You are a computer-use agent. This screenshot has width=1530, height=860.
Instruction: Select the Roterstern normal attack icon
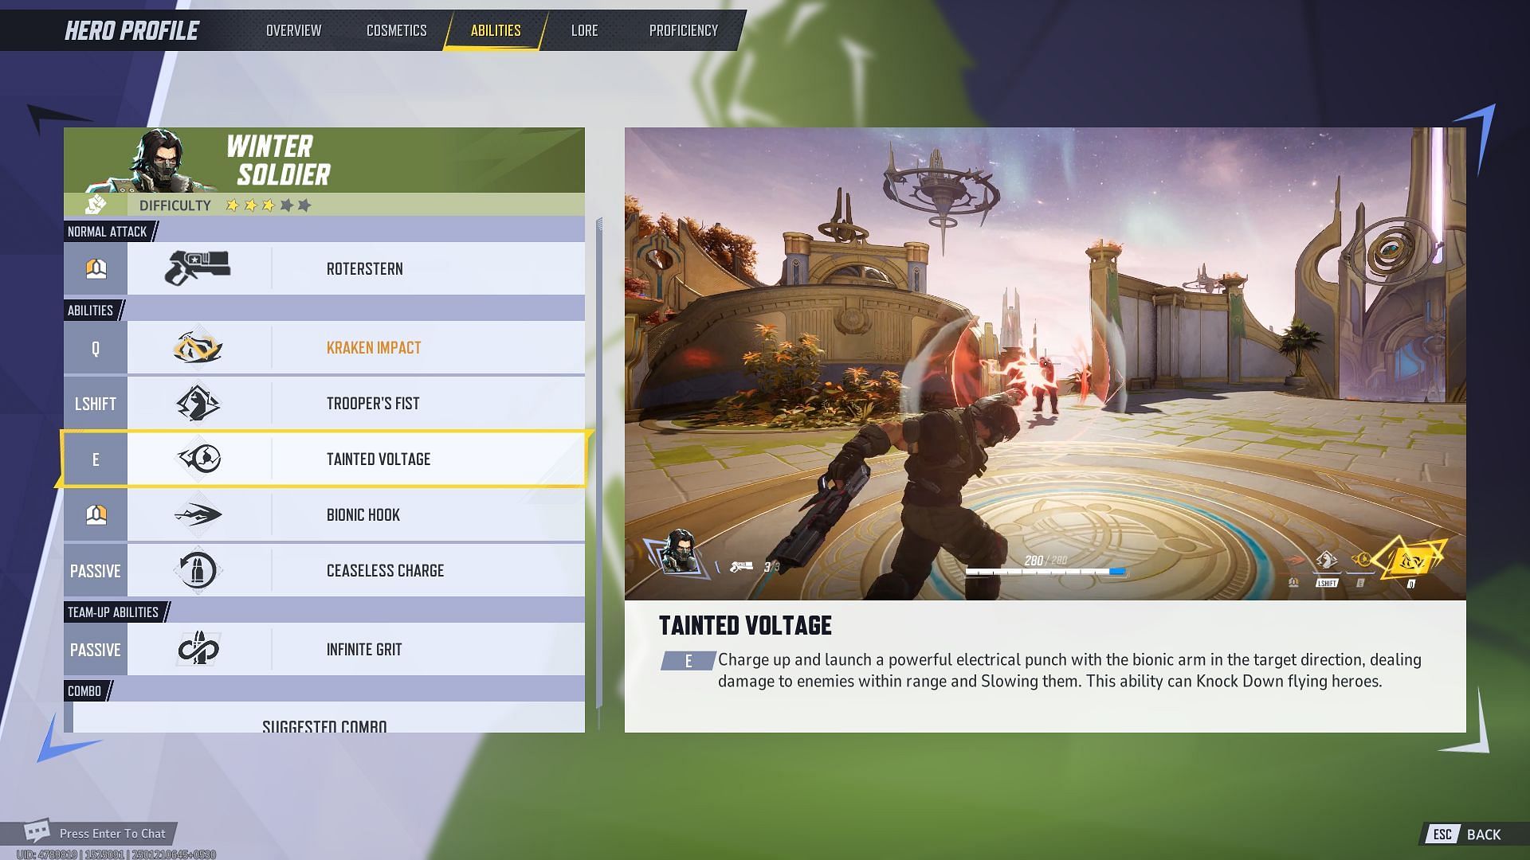[198, 268]
